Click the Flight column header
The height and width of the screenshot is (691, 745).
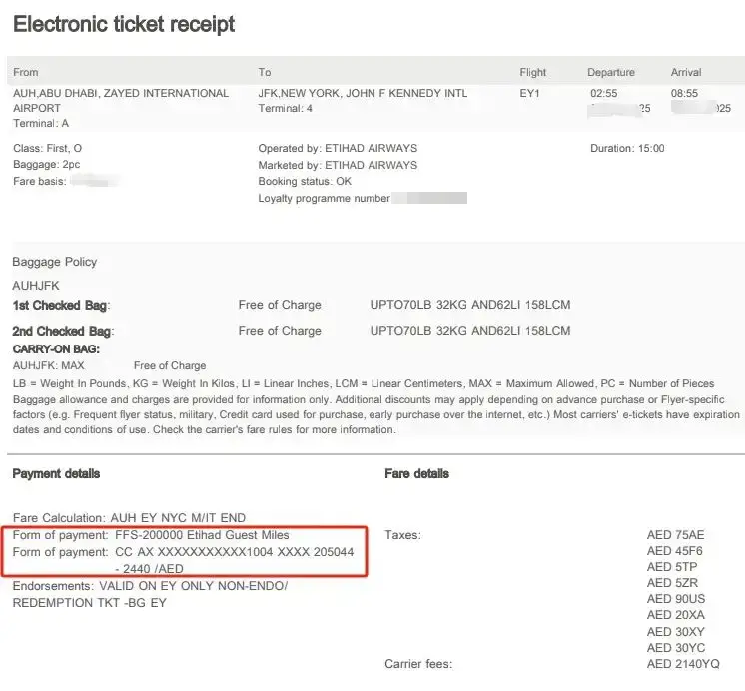pyautogui.click(x=533, y=72)
